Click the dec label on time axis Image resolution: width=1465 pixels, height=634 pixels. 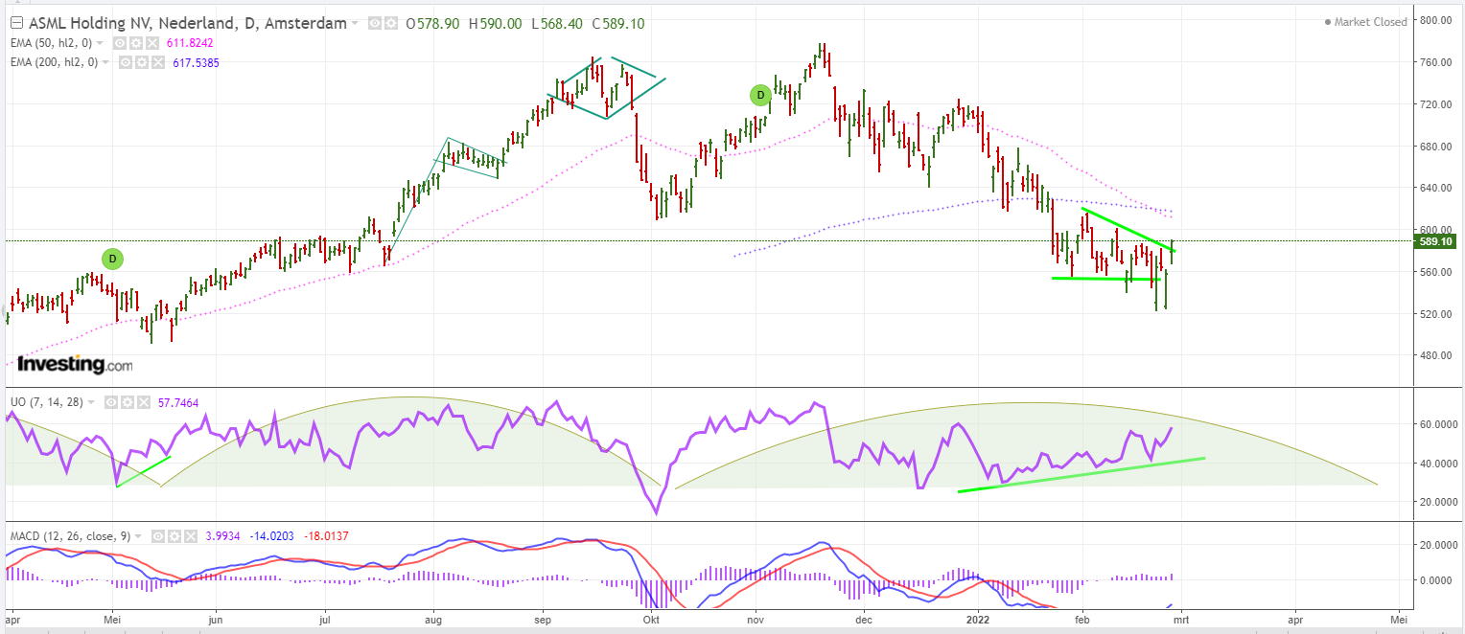click(x=863, y=619)
